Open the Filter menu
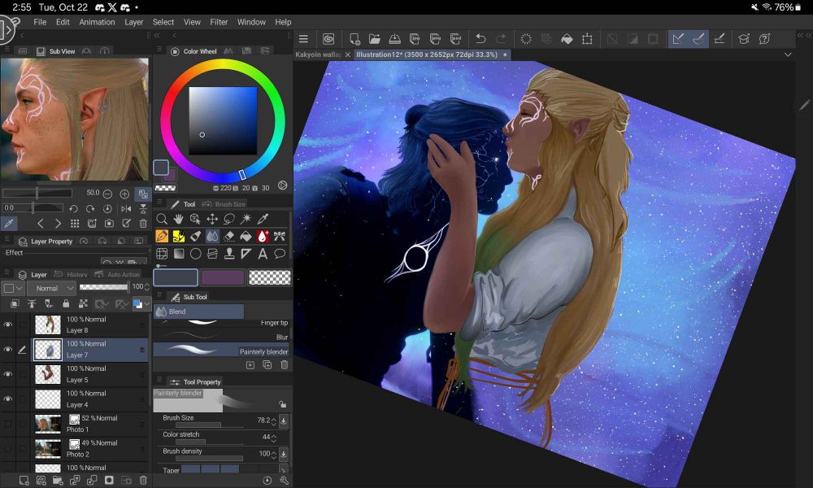Viewport: 813px width, 488px height. click(x=220, y=22)
